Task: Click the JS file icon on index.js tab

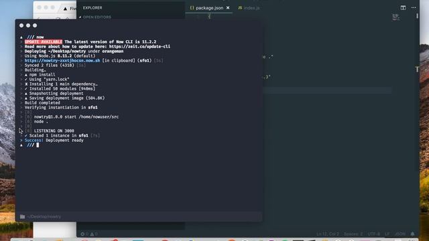Action: [x=240, y=8]
